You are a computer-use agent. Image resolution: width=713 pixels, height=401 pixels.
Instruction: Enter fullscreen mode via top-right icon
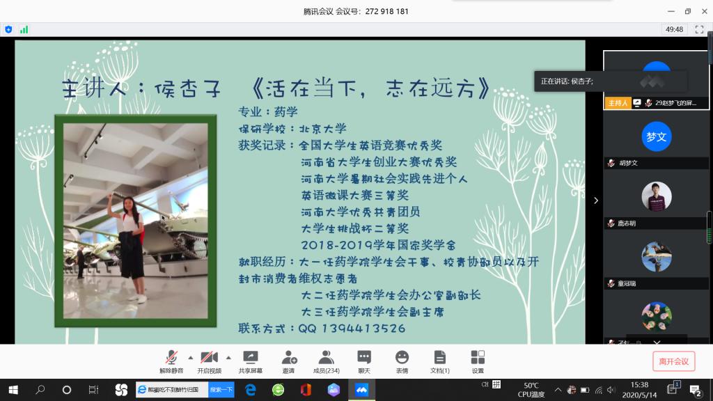[x=699, y=29]
